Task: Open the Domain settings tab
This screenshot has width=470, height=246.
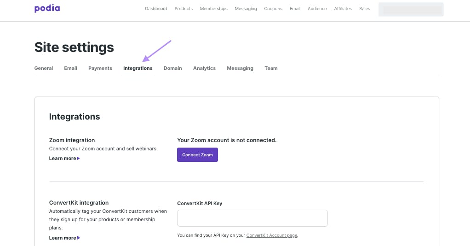Action: (x=172, y=69)
